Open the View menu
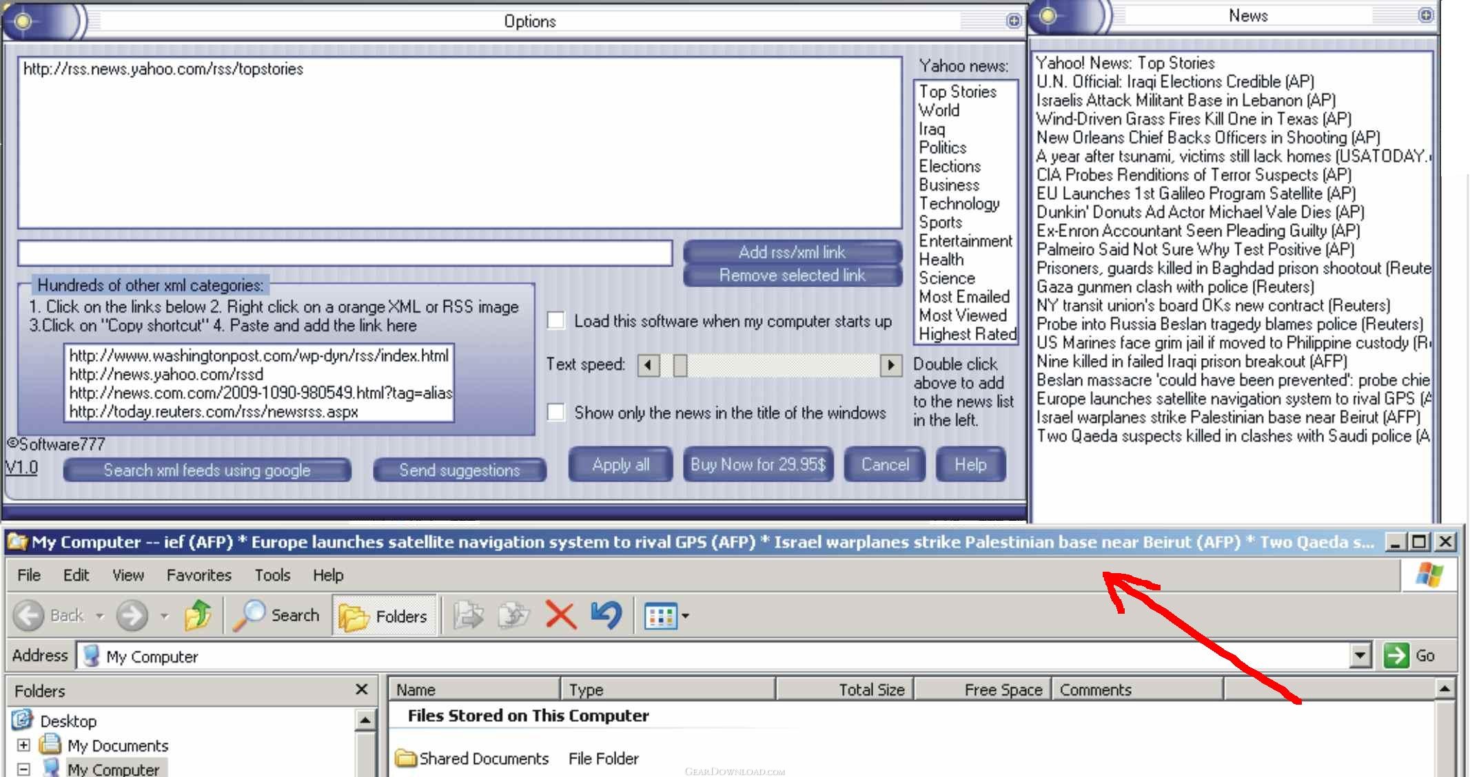This screenshot has width=1470, height=777. 128,574
